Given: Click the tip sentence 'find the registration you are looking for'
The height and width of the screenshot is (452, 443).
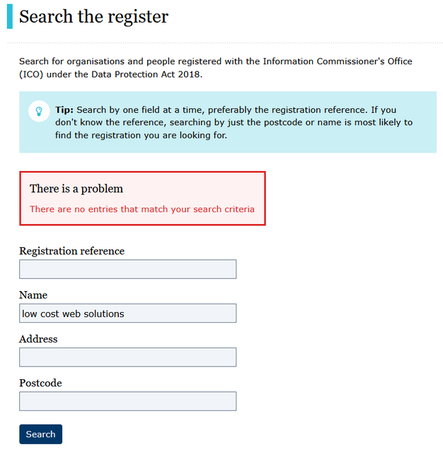Looking at the screenshot, I should 142,135.
